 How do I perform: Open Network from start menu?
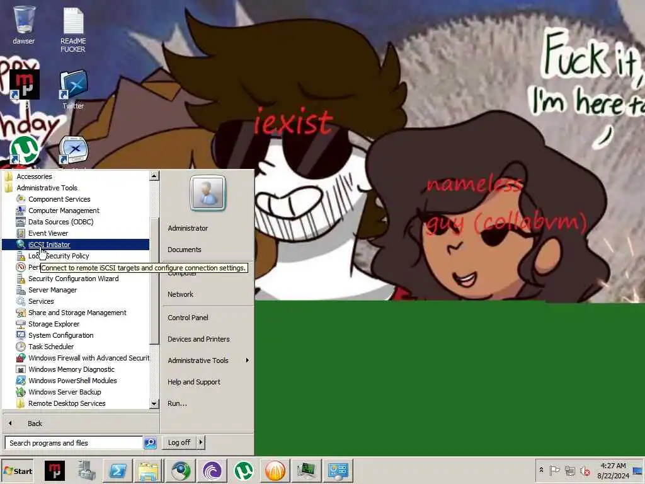pyautogui.click(x=180, y=294)
